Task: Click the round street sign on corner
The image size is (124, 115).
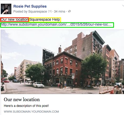Action: point(73,77)
